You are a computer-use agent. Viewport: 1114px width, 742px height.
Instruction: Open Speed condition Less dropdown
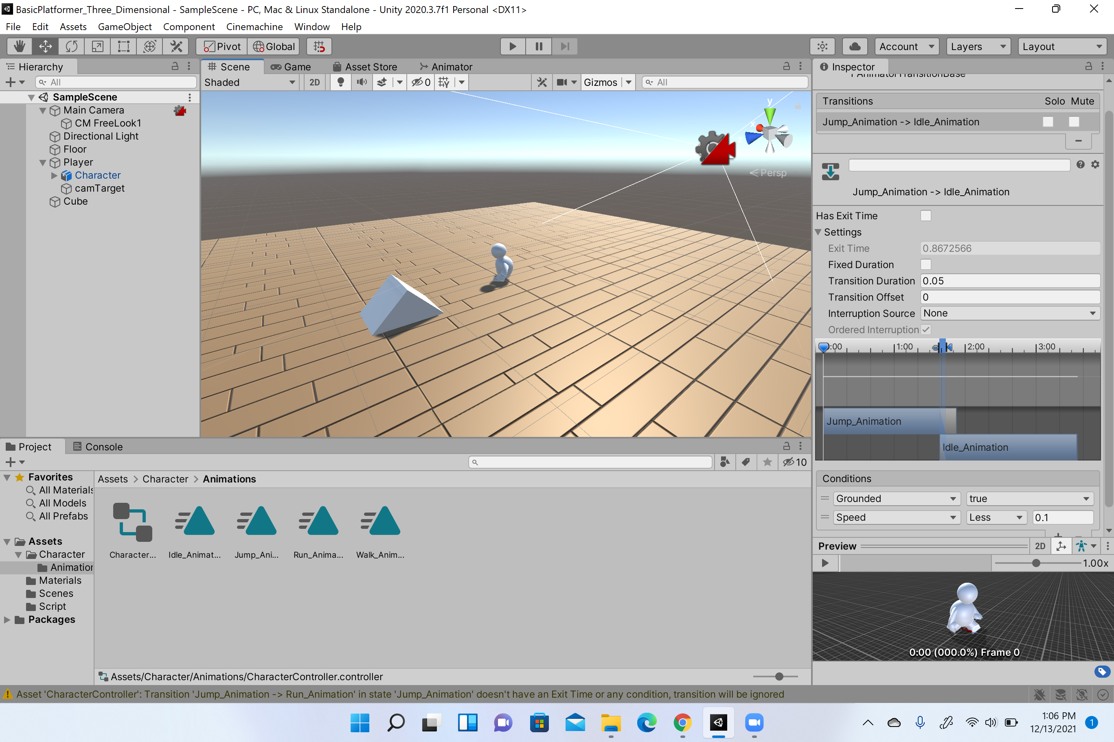996,518
